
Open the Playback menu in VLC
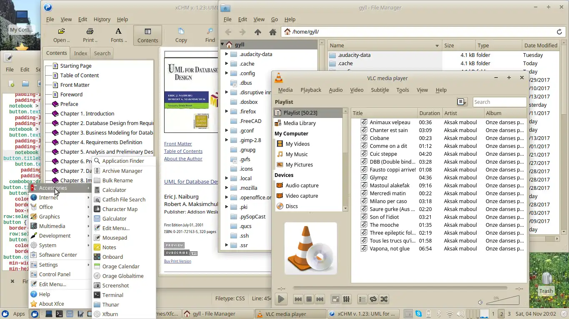click(311, 90)
